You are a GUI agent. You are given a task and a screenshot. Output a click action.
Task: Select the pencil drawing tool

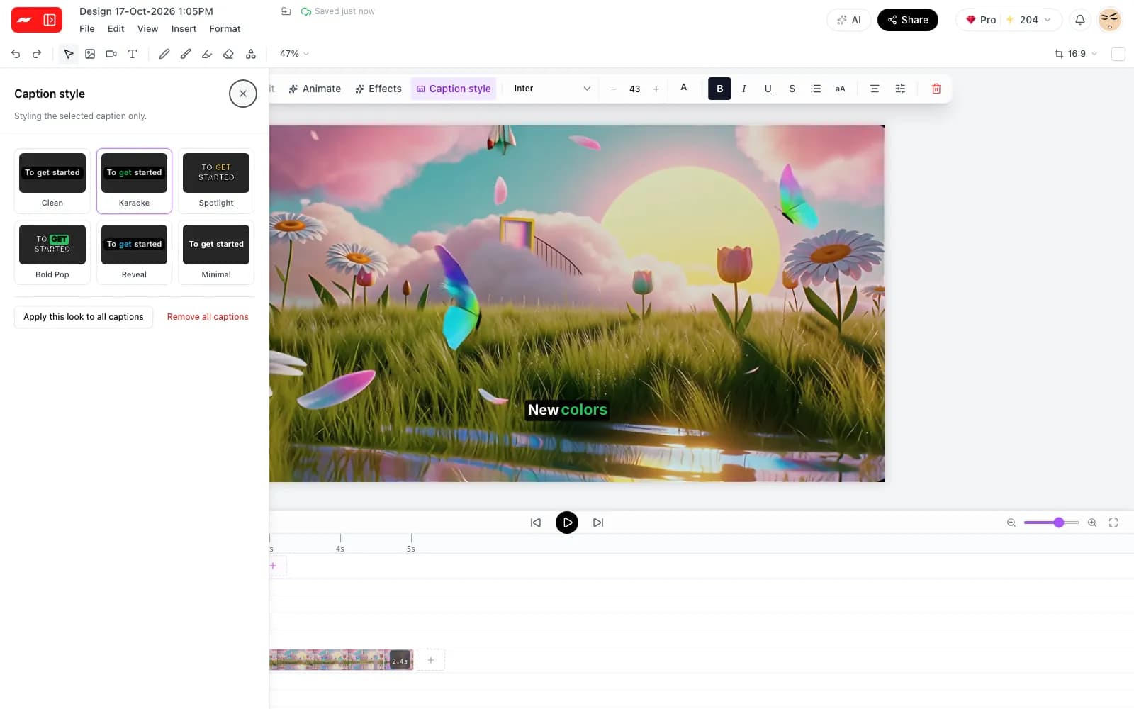point(164,54)
